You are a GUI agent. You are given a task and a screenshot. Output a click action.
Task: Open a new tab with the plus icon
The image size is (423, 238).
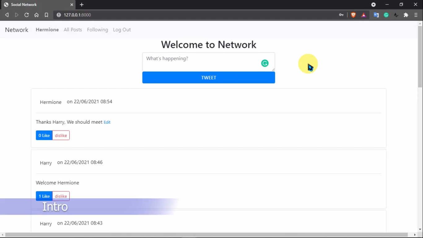click(82, 5)
